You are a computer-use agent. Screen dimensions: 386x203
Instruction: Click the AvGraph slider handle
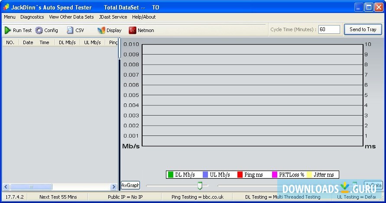click(x=200, y=186)
